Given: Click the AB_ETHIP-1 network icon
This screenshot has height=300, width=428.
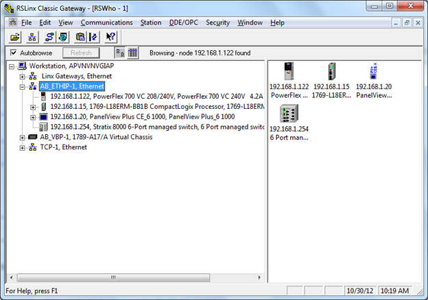Looking at the screenshot, I should [x=33, y=86].
